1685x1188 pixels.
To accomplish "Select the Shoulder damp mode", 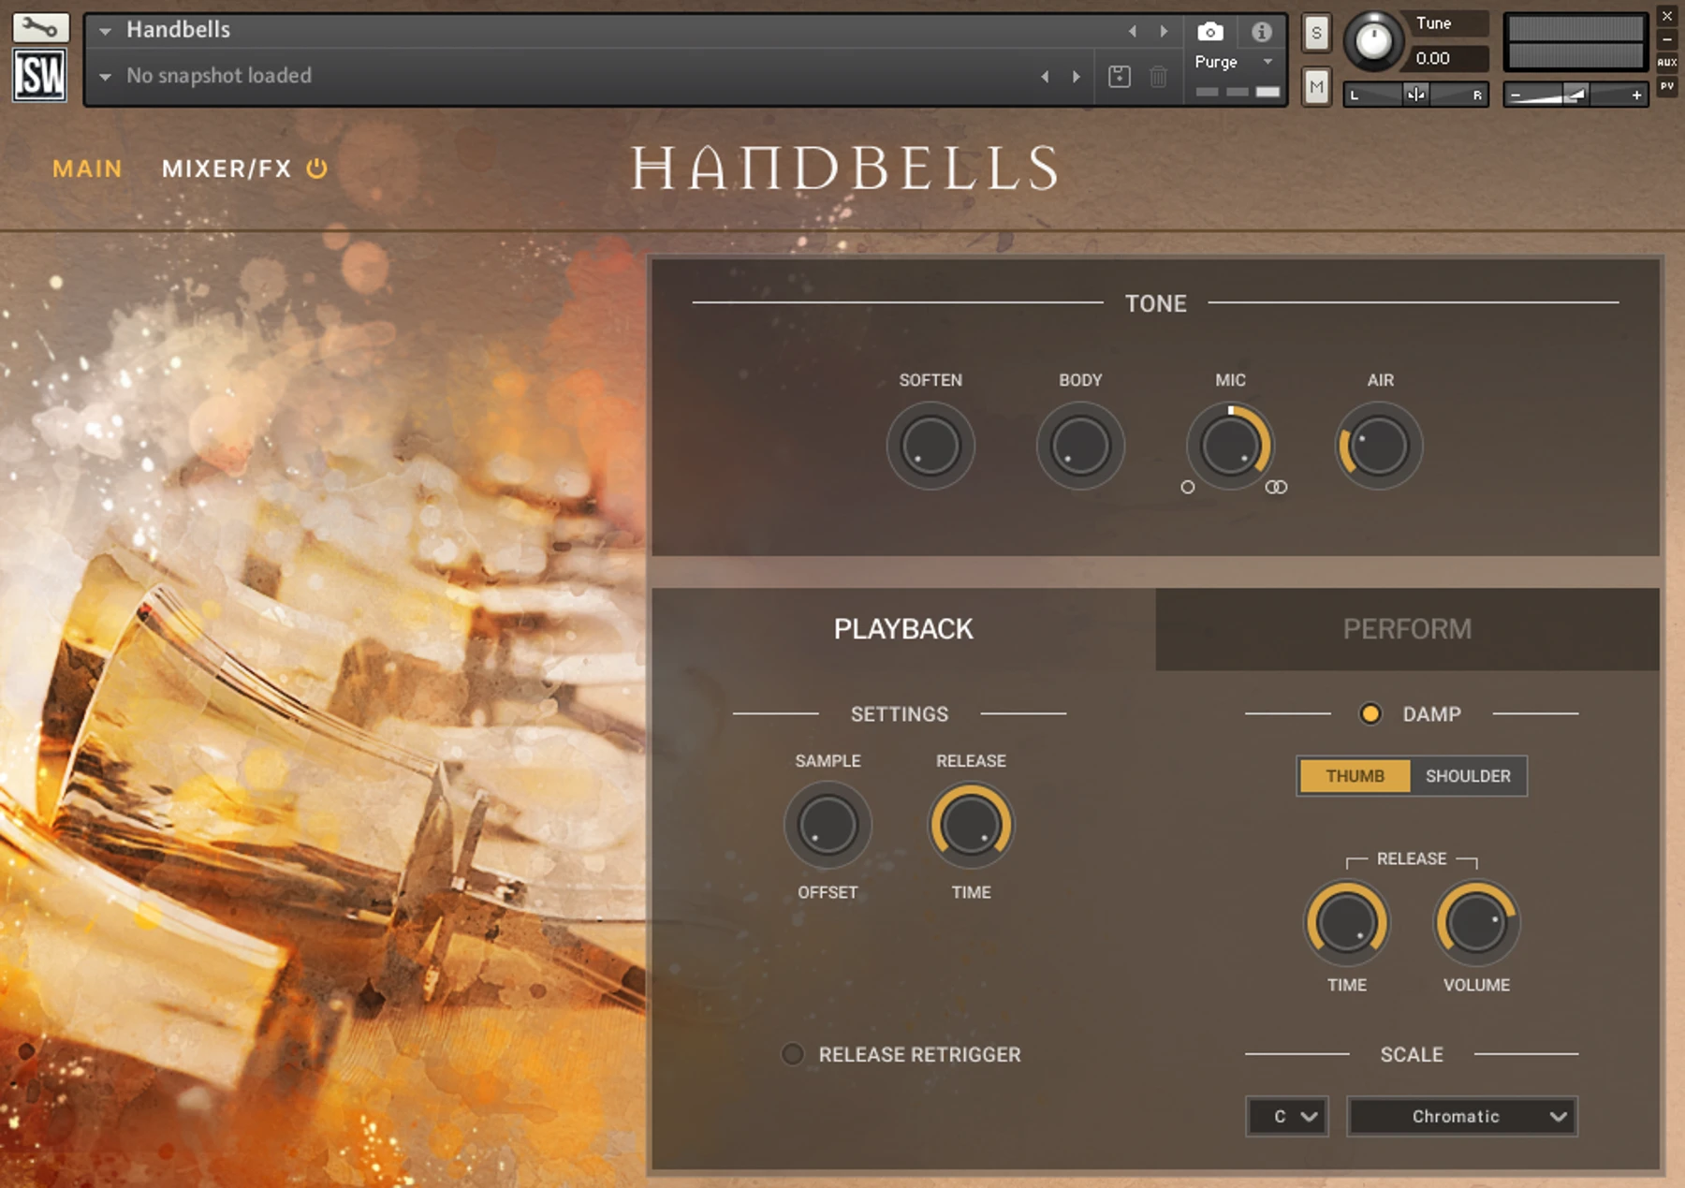I will pyautogui.click(x=1468, y=776).
